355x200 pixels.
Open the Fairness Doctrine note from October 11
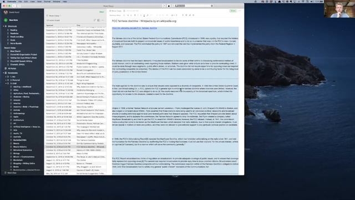coord(75,140)
